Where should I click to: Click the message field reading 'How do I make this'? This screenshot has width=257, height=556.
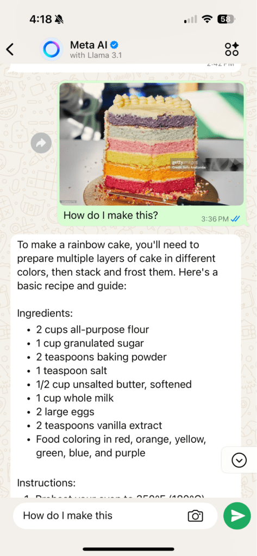[103, 515]
